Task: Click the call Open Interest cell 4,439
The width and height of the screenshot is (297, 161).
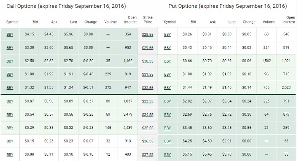Action: [128, 128]
